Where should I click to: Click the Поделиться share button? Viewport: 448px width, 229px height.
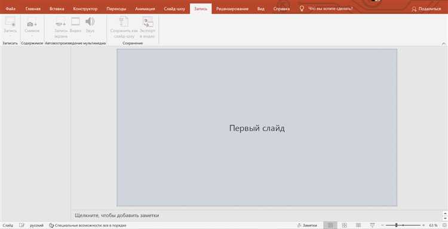[426, 9]
